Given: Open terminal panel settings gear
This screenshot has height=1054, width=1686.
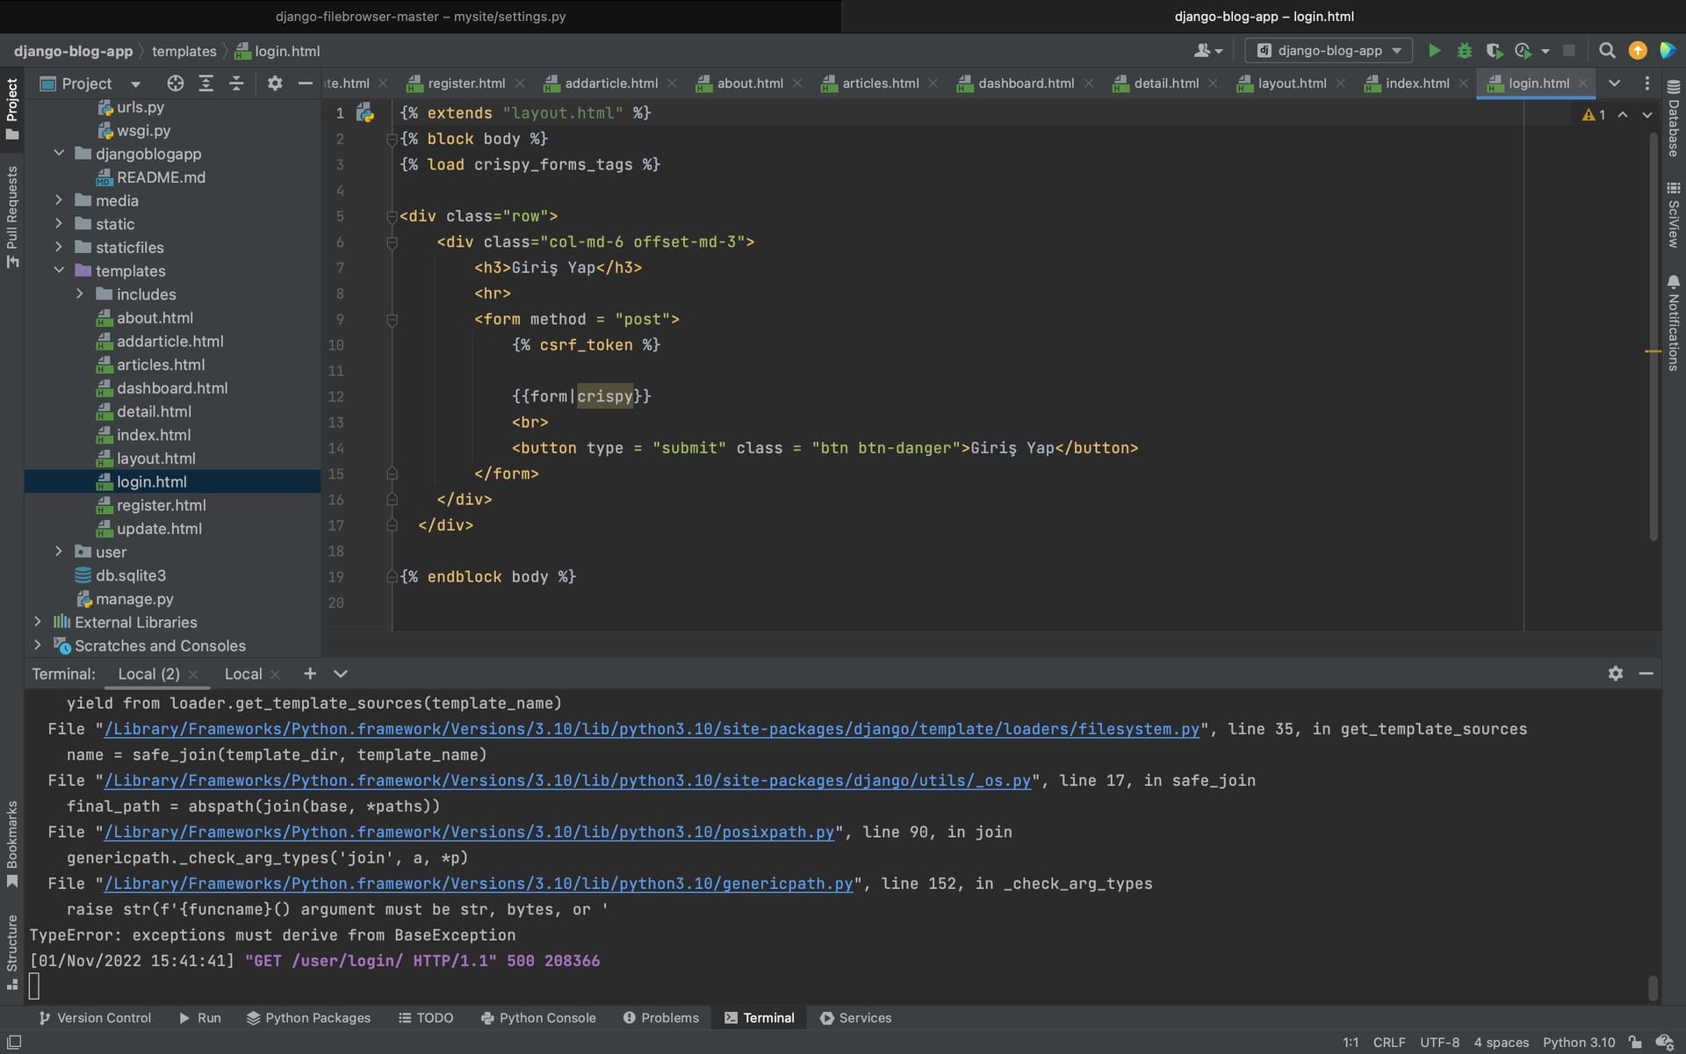Looking at the screenshot, I should point(1615,674).
